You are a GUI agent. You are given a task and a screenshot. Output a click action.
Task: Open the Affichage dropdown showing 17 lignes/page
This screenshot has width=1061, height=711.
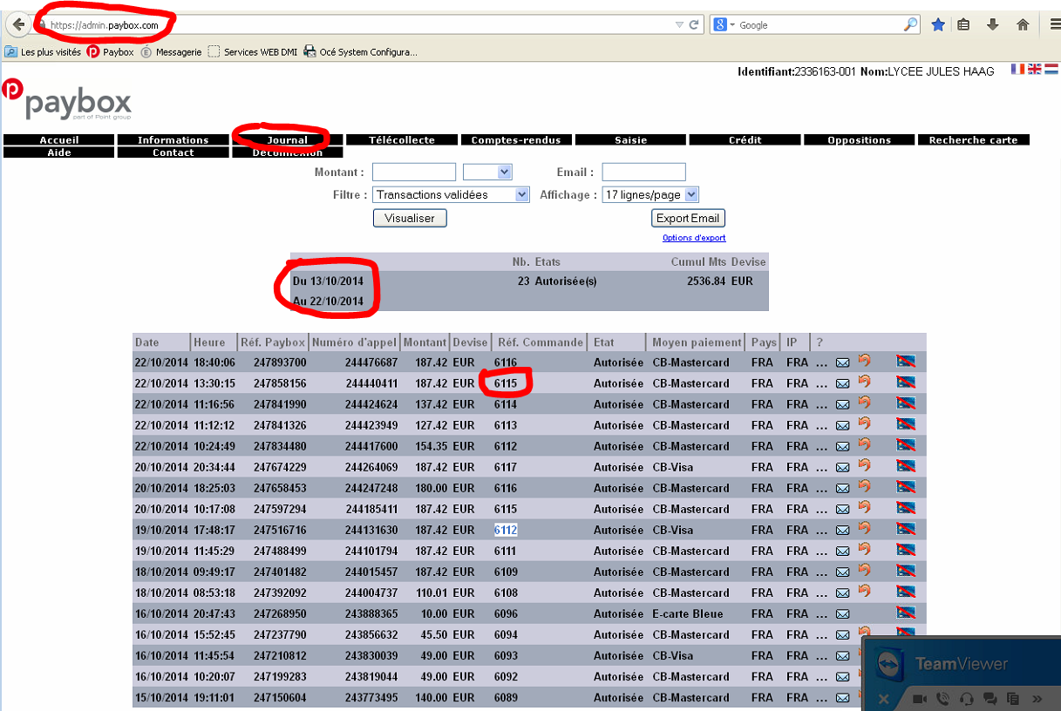(650, 195)
